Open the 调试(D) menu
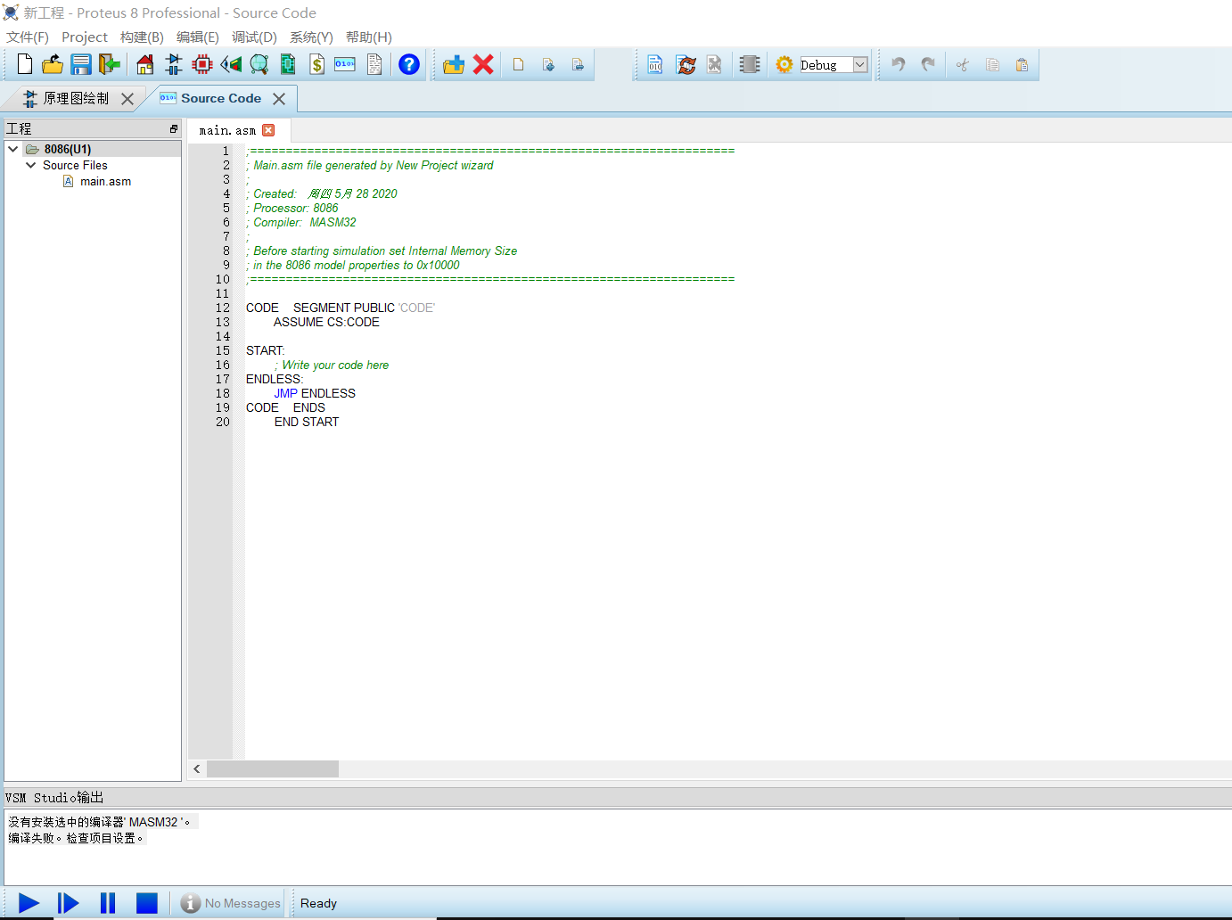Screen dimensions: 1232x920 tap(254, 37)
